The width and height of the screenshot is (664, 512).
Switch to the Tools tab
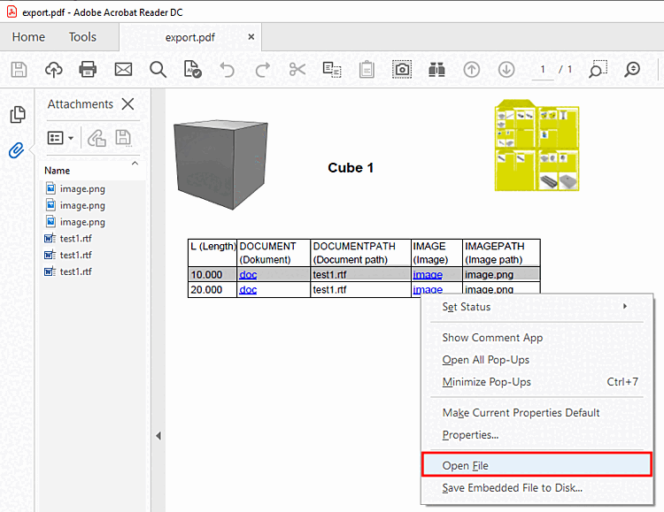pos(82,36)
